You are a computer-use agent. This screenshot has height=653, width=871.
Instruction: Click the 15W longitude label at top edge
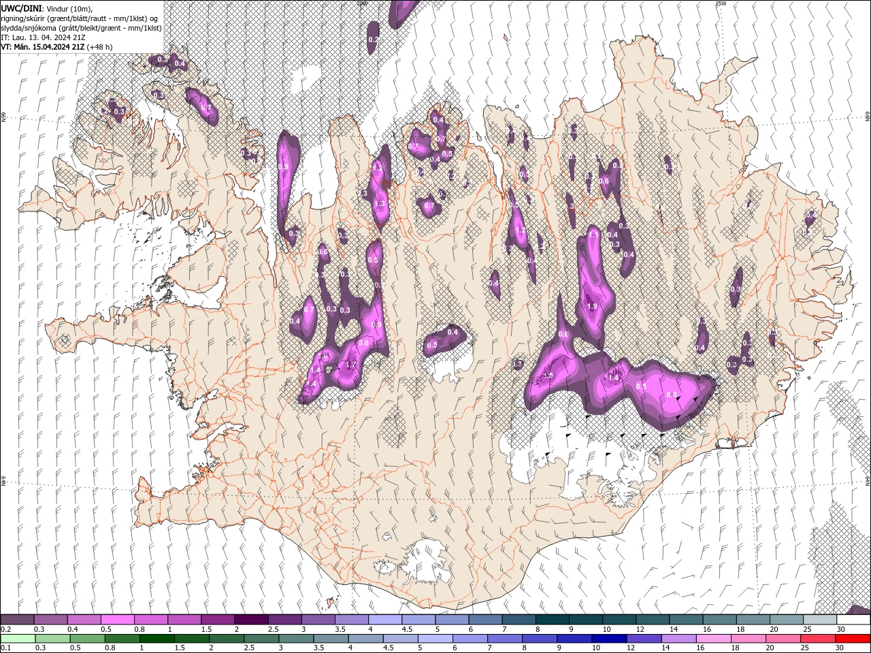[x=721, y=3]
